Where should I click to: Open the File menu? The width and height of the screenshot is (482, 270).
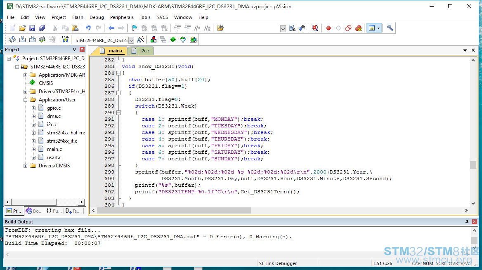click(x=11, y=17)
